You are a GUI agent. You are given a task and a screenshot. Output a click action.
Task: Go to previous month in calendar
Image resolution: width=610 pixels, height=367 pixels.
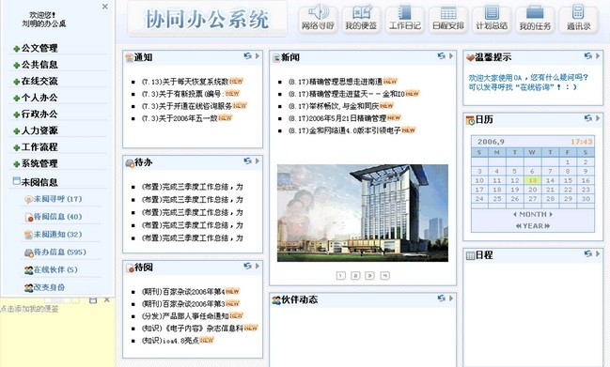pos(515,214)
